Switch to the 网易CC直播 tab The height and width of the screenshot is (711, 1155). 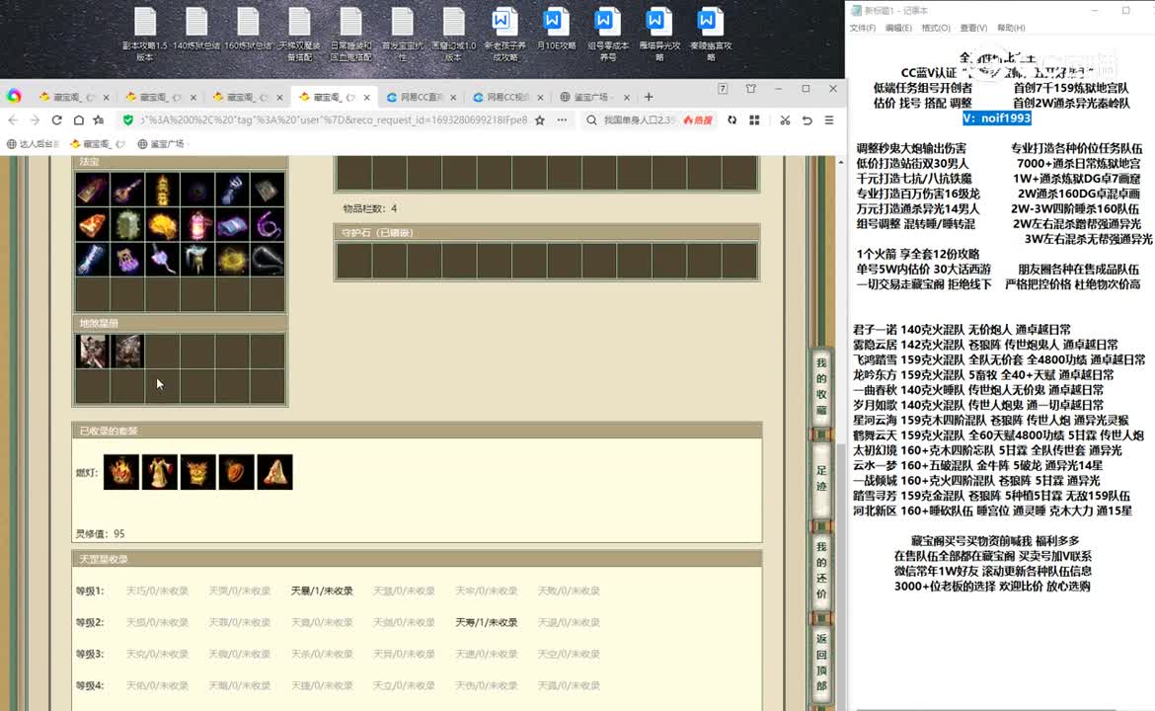(422, 97)
